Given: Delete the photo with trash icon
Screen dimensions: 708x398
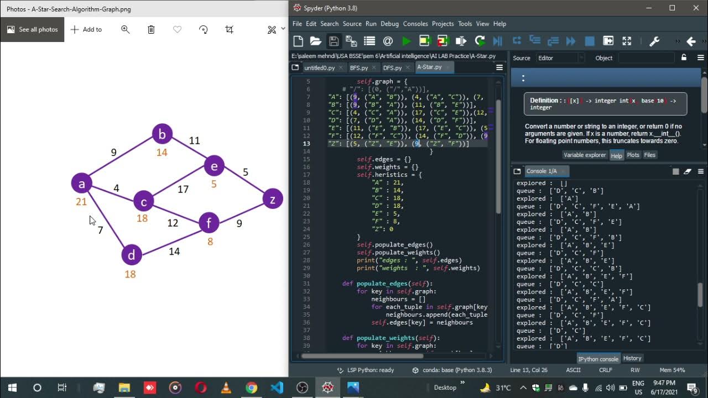Looking at the screenshot, I should coord(151,29).
